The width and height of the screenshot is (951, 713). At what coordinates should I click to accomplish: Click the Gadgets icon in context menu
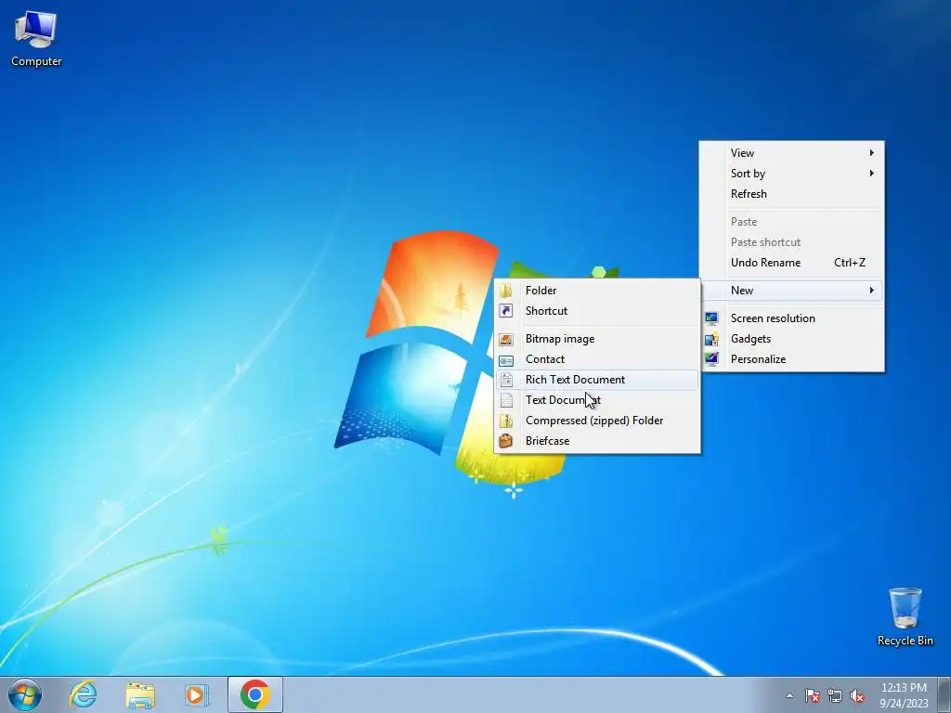[712, 339]
